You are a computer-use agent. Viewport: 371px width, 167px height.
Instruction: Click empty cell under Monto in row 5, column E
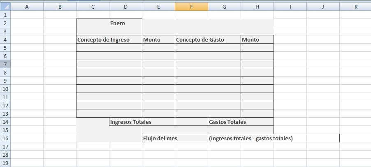(x=158, y=48)
